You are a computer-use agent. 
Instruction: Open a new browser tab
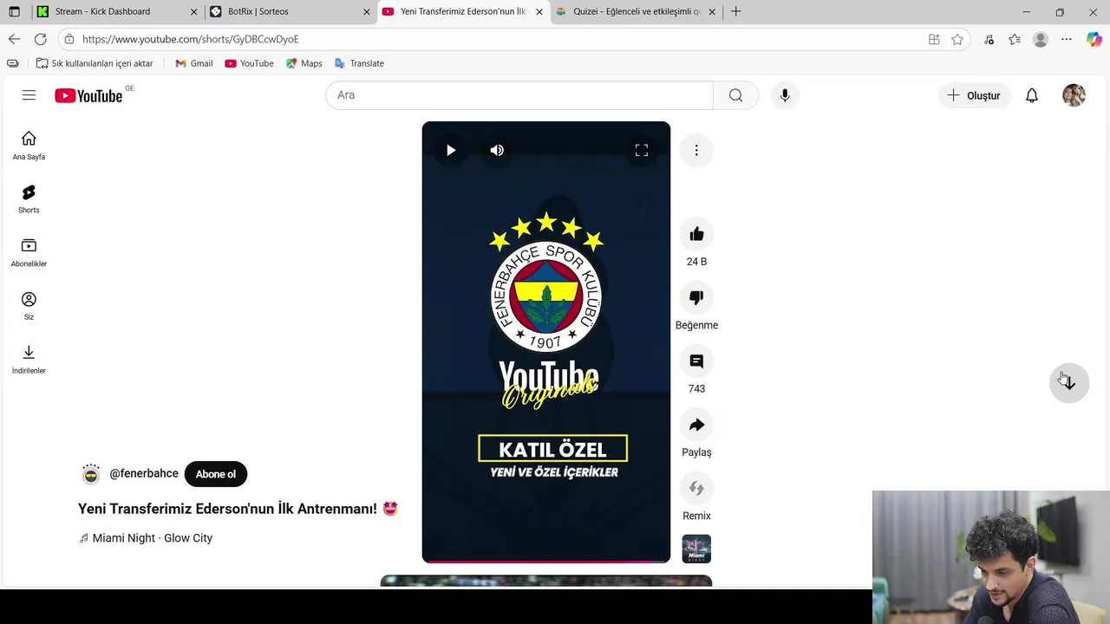tap(735, 11)
